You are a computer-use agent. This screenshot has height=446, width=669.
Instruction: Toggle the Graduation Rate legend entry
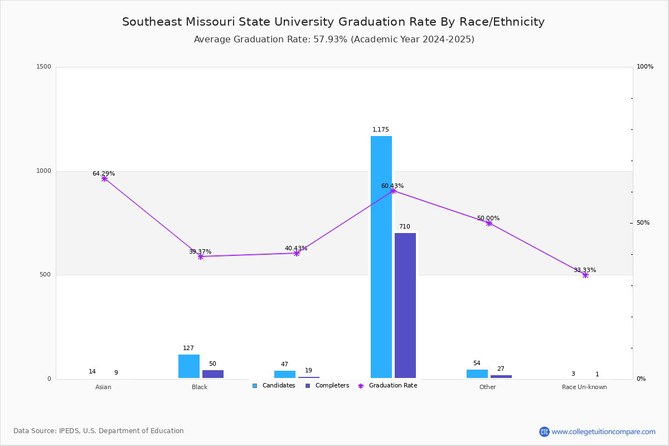click(387, 386)
